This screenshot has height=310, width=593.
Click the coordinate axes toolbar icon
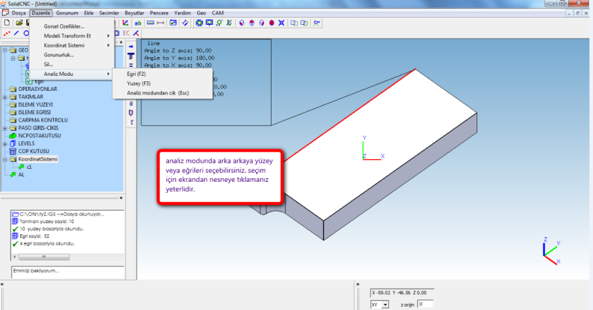pos(125,23)
